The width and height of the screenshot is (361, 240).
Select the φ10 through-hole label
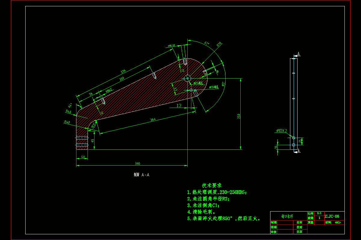point(214,87)
